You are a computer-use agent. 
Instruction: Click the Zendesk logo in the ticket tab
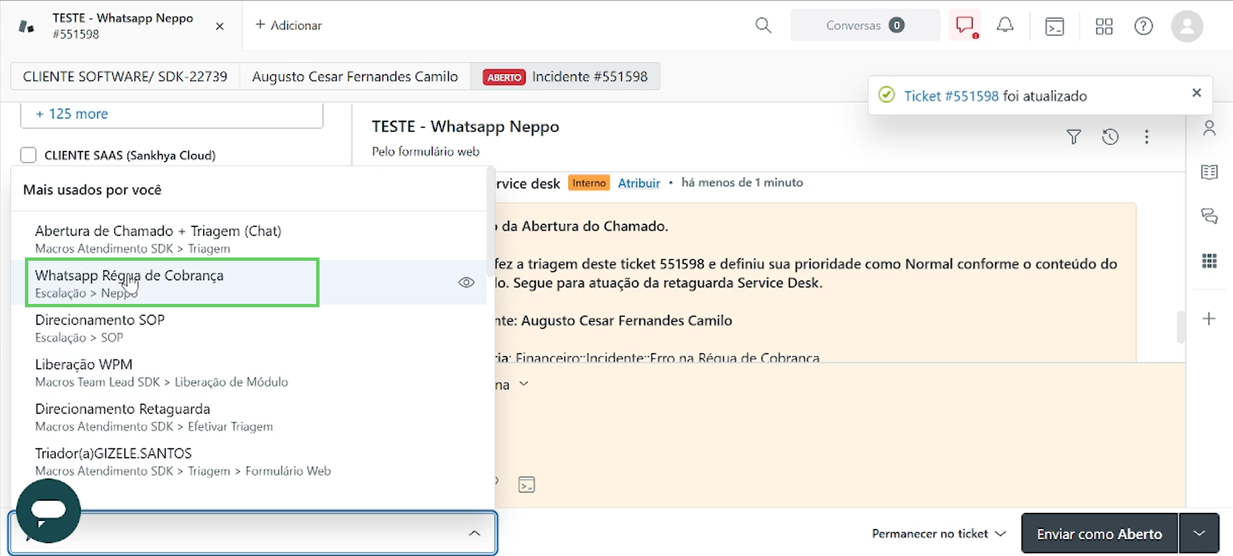click(26, 27)
